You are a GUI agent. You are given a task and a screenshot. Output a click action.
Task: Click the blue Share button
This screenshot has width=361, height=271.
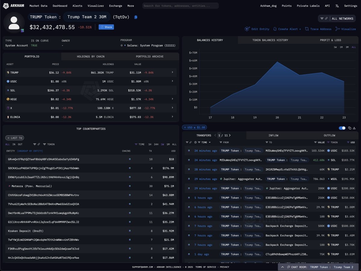[x=106, y=27]
